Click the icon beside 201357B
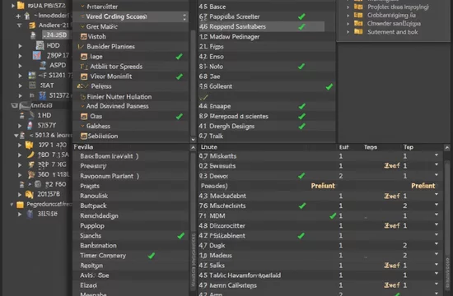 (x=29, y=194)
